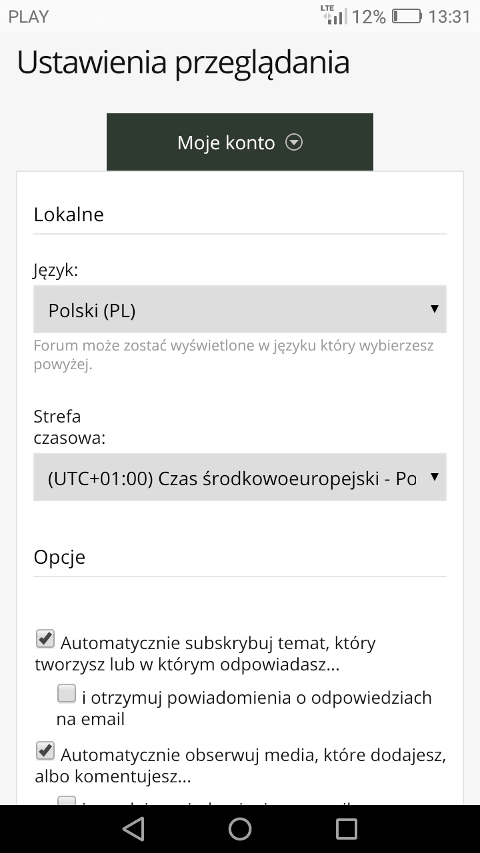Enable powiadomienia o odpowiedziach na email checkbox
This screenshot has width=480, height=853.
(x=67, y=694)
